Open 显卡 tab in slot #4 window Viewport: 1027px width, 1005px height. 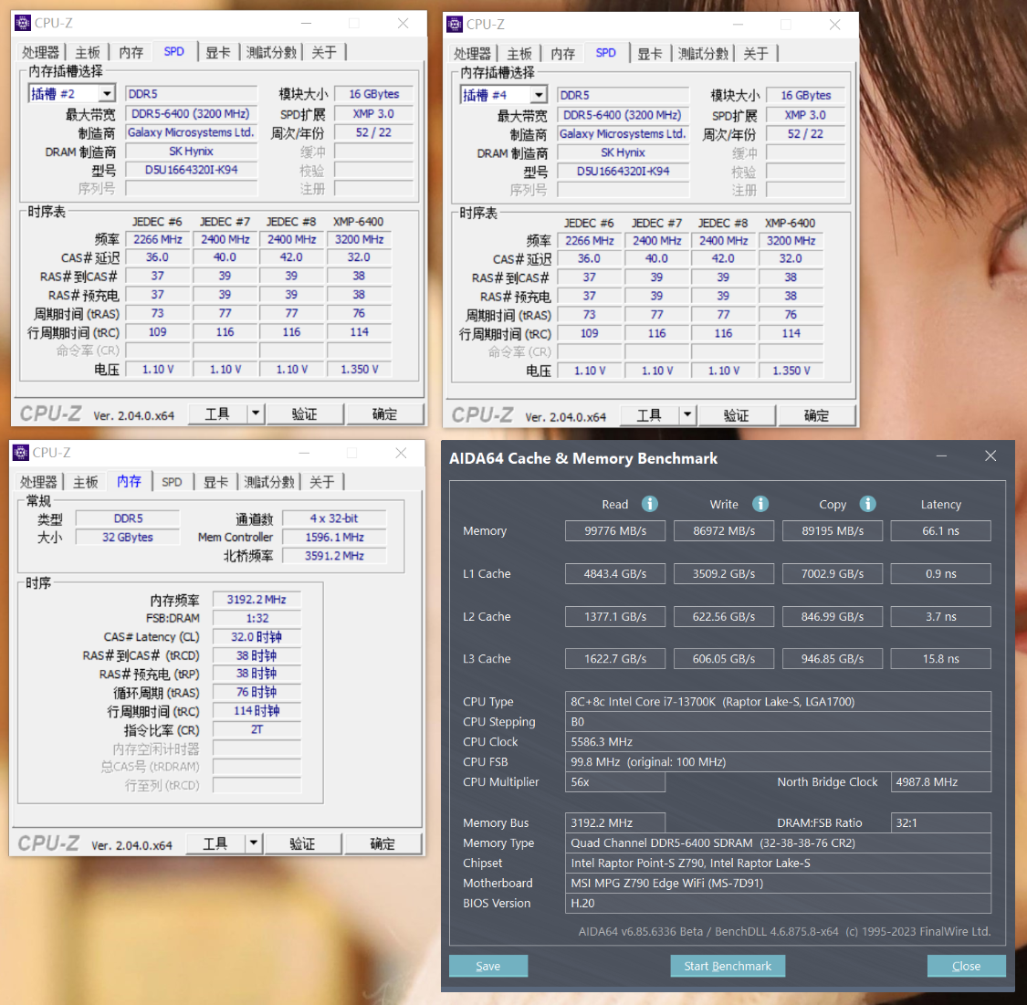click(x=650, y=54)
